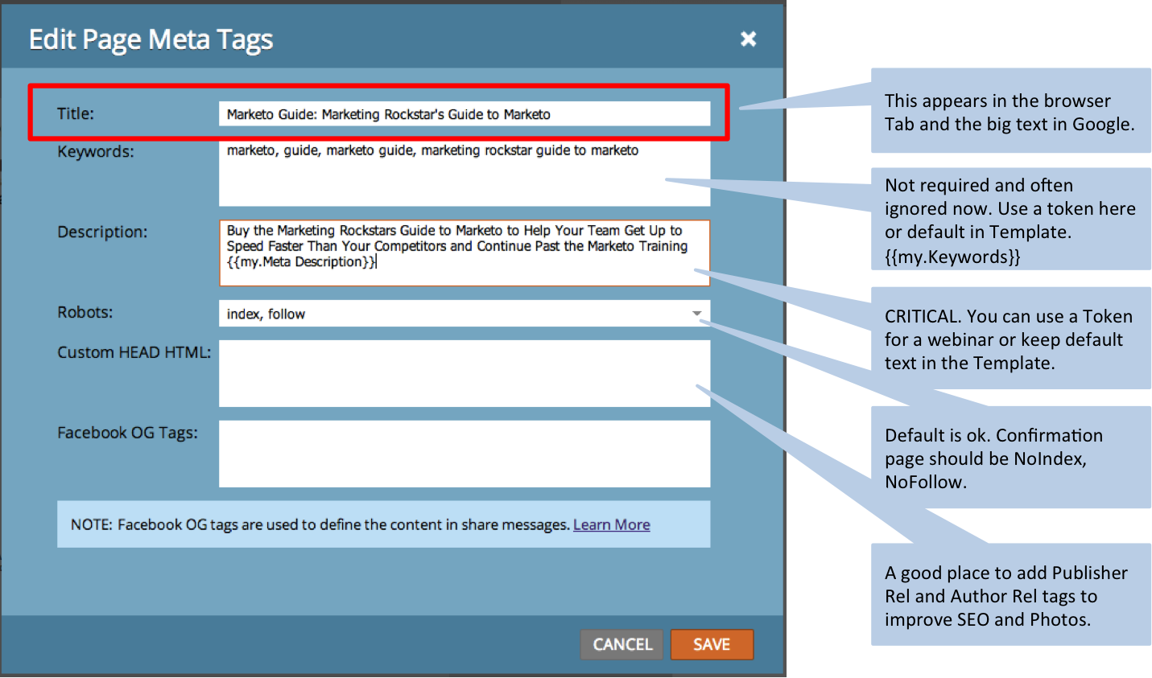Click the "Title:" field label
This screenshot has height=678, width=1152.
76,113
